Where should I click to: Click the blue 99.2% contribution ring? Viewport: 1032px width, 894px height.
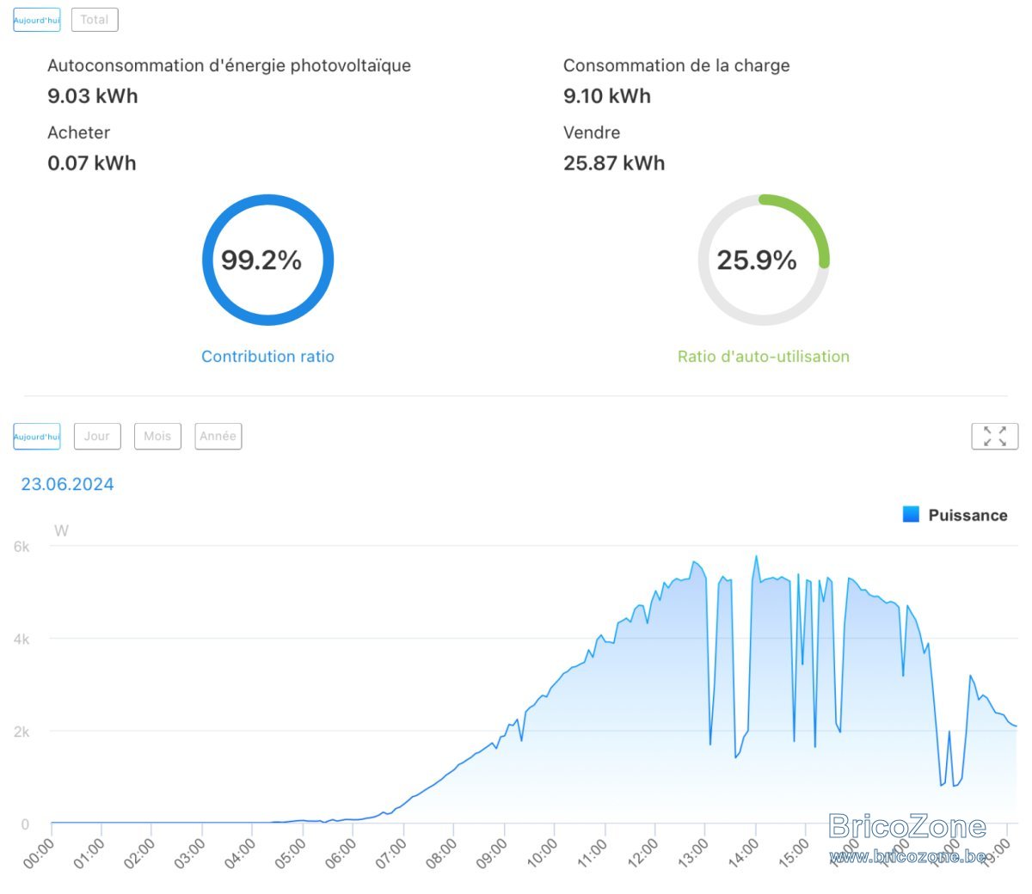click(267, 260)
